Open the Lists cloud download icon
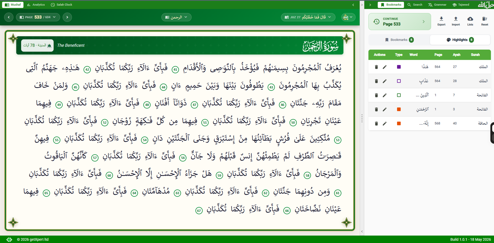Image resolution: width=494 pixels, height=243 pixels. click(470, 21)
